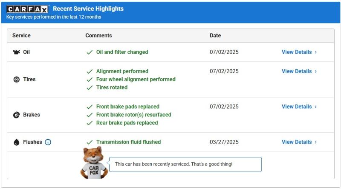Click the Tires wheel icon
The height and width of the screenshot is (189, 341).
click(17, 79)
